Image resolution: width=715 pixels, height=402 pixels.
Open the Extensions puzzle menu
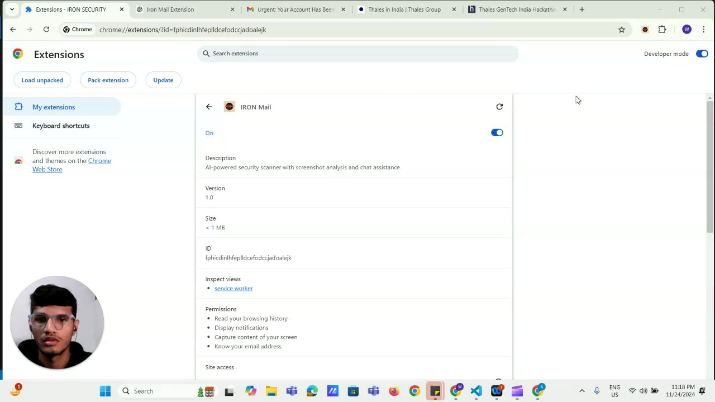[662, 30]
